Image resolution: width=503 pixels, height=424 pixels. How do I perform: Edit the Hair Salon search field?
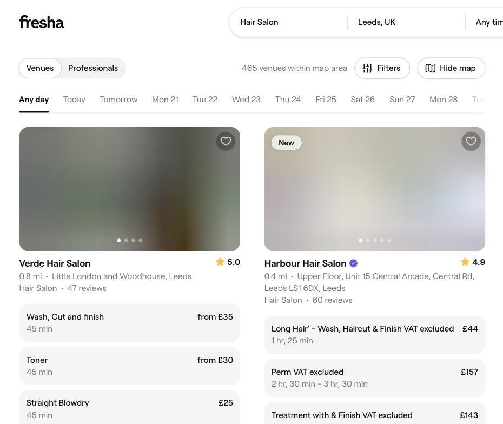289,22
